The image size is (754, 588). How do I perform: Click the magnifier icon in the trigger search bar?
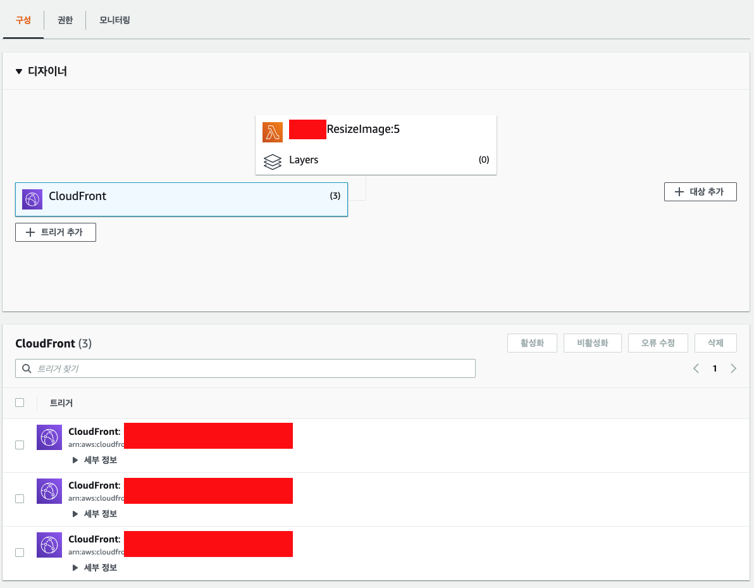[26, 368]
